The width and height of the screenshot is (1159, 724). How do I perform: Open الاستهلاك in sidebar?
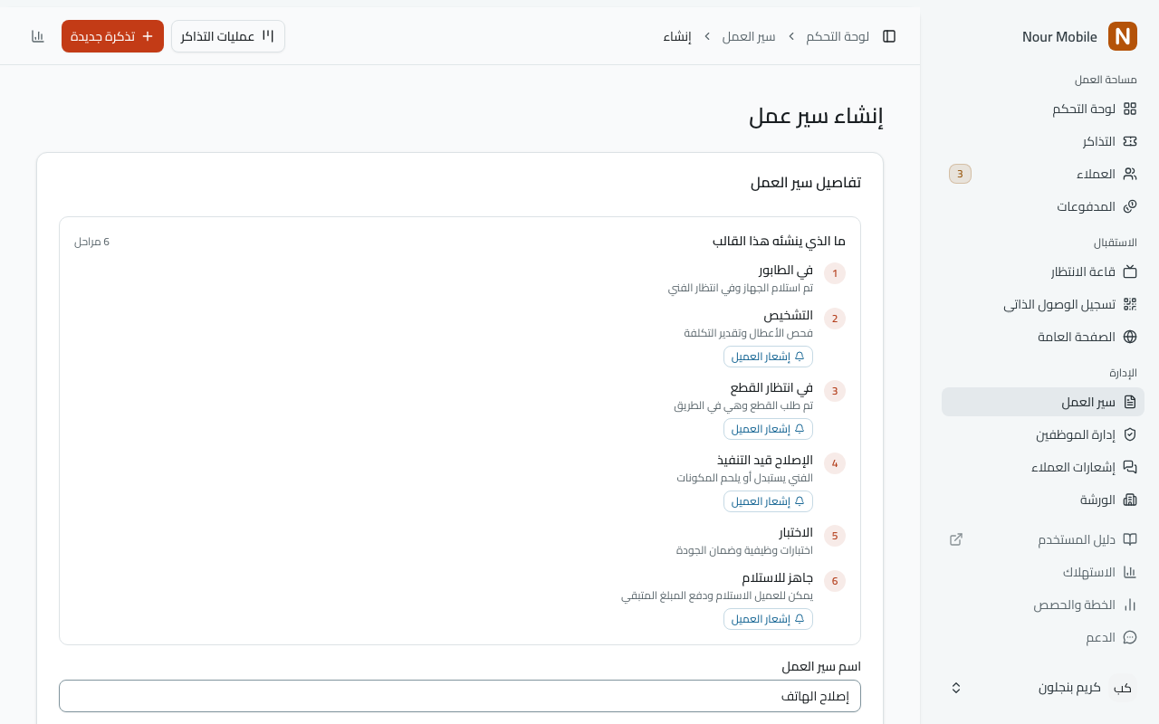point(1043,572)
